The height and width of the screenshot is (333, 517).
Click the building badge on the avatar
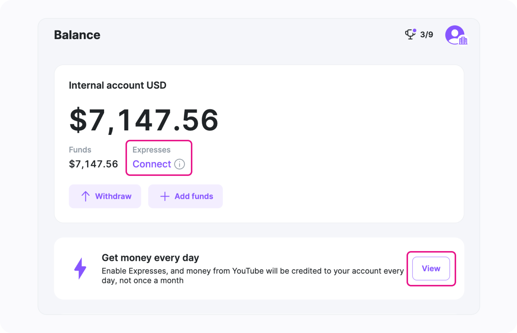[463, 41]
